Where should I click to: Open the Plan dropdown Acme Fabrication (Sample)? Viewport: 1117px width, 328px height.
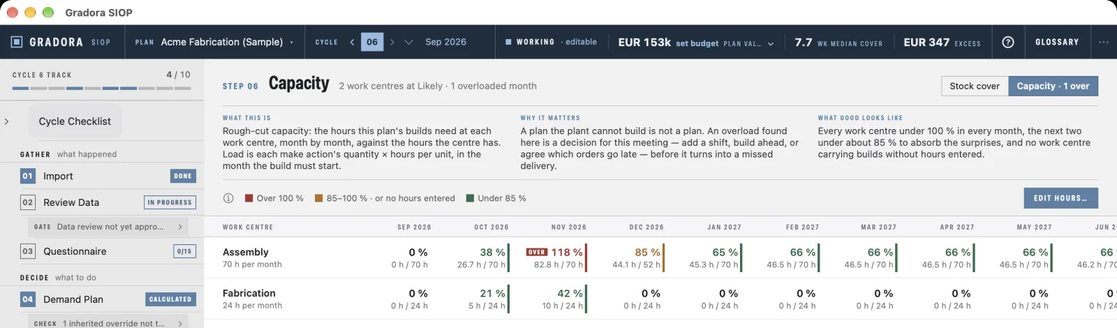click(214, 42)
